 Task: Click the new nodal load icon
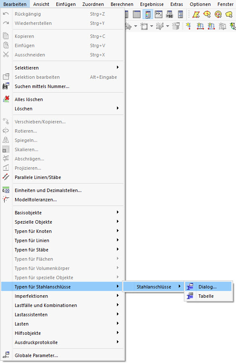[x=188, y=26]
